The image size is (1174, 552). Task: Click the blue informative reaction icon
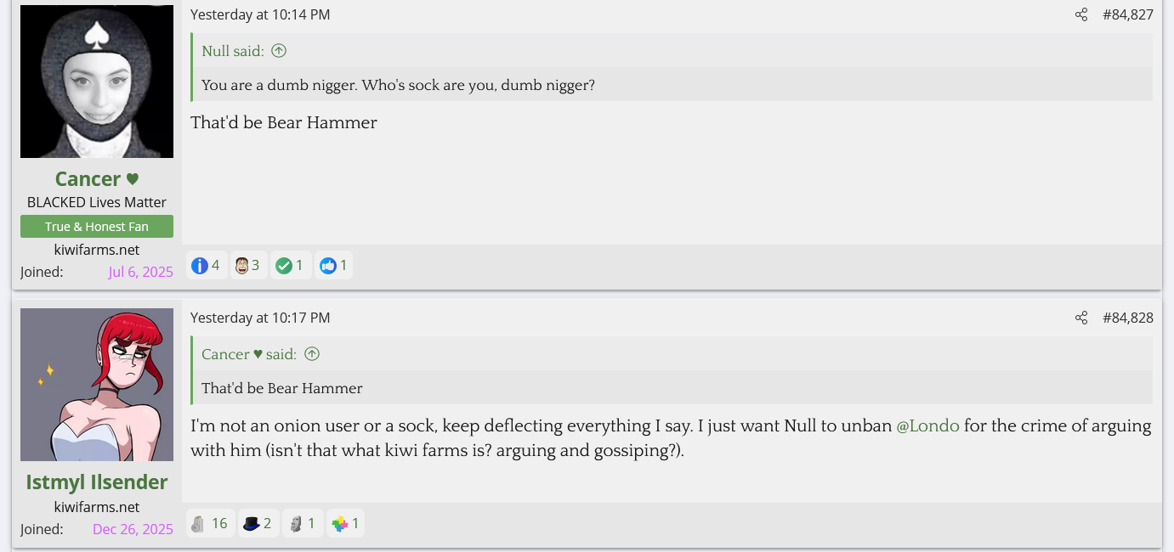tap(200, 266)
